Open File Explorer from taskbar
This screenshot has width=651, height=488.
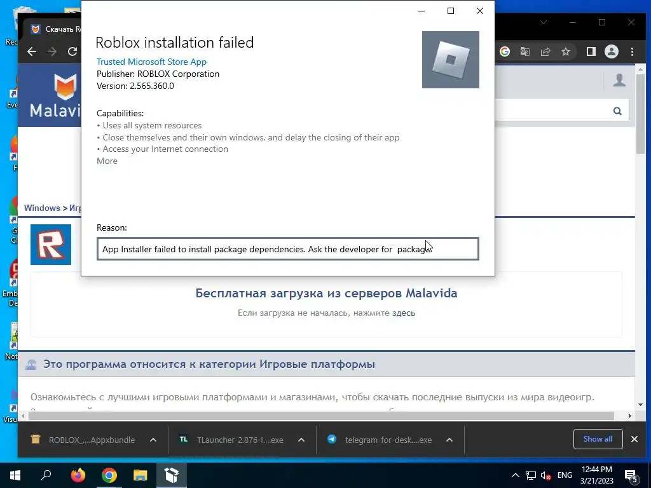tap(140, 475)
